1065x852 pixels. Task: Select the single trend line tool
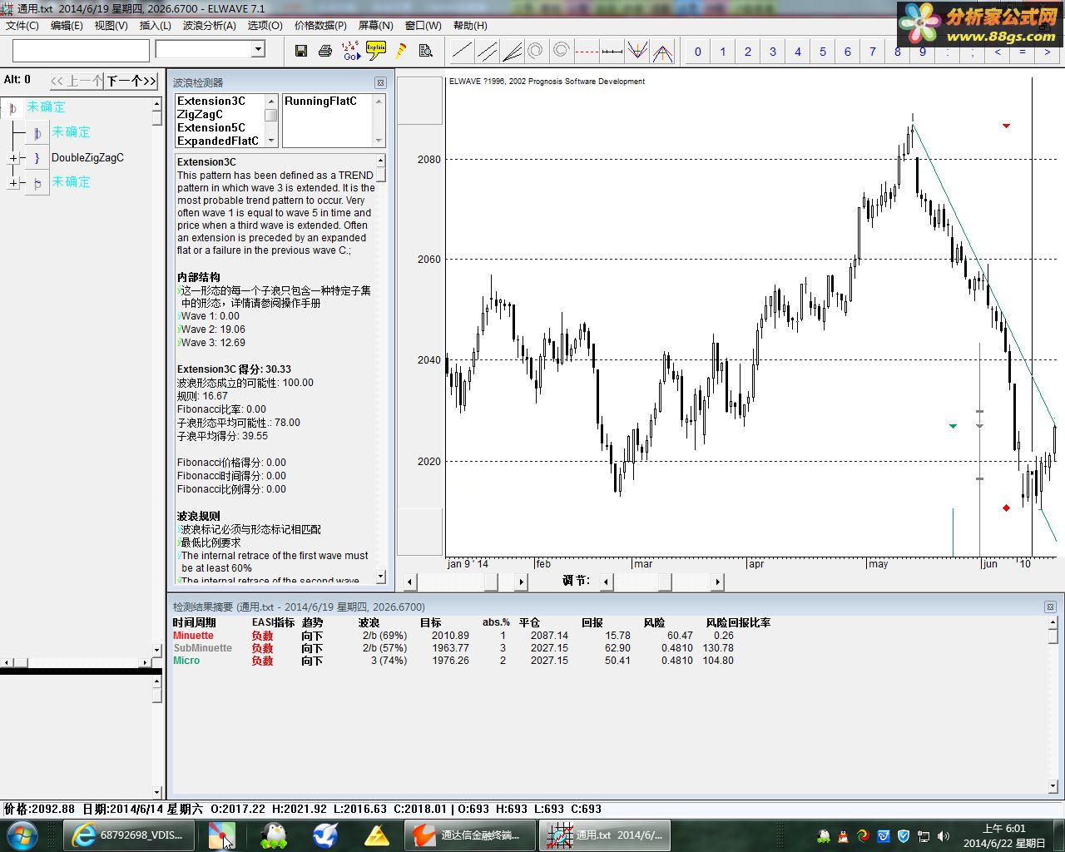point(462,52)
